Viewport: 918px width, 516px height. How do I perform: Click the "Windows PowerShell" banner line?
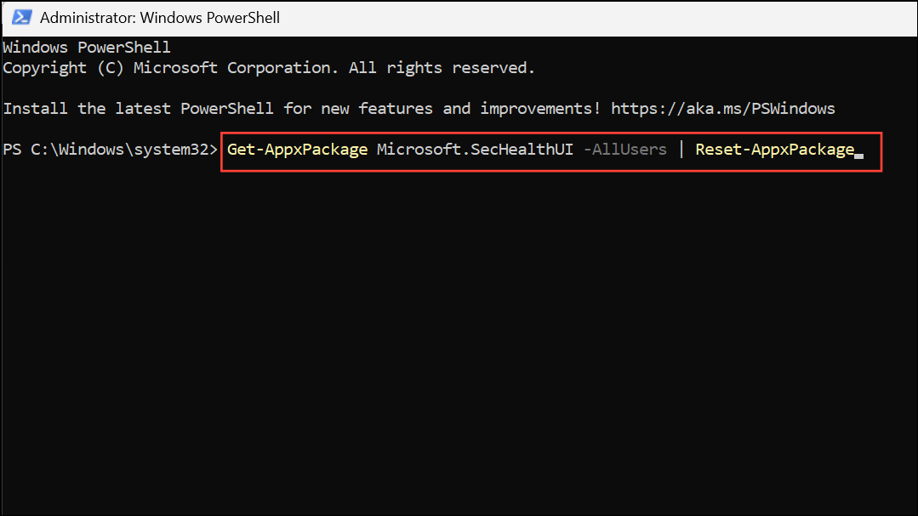pyautogui.click(x=87, y=48)
